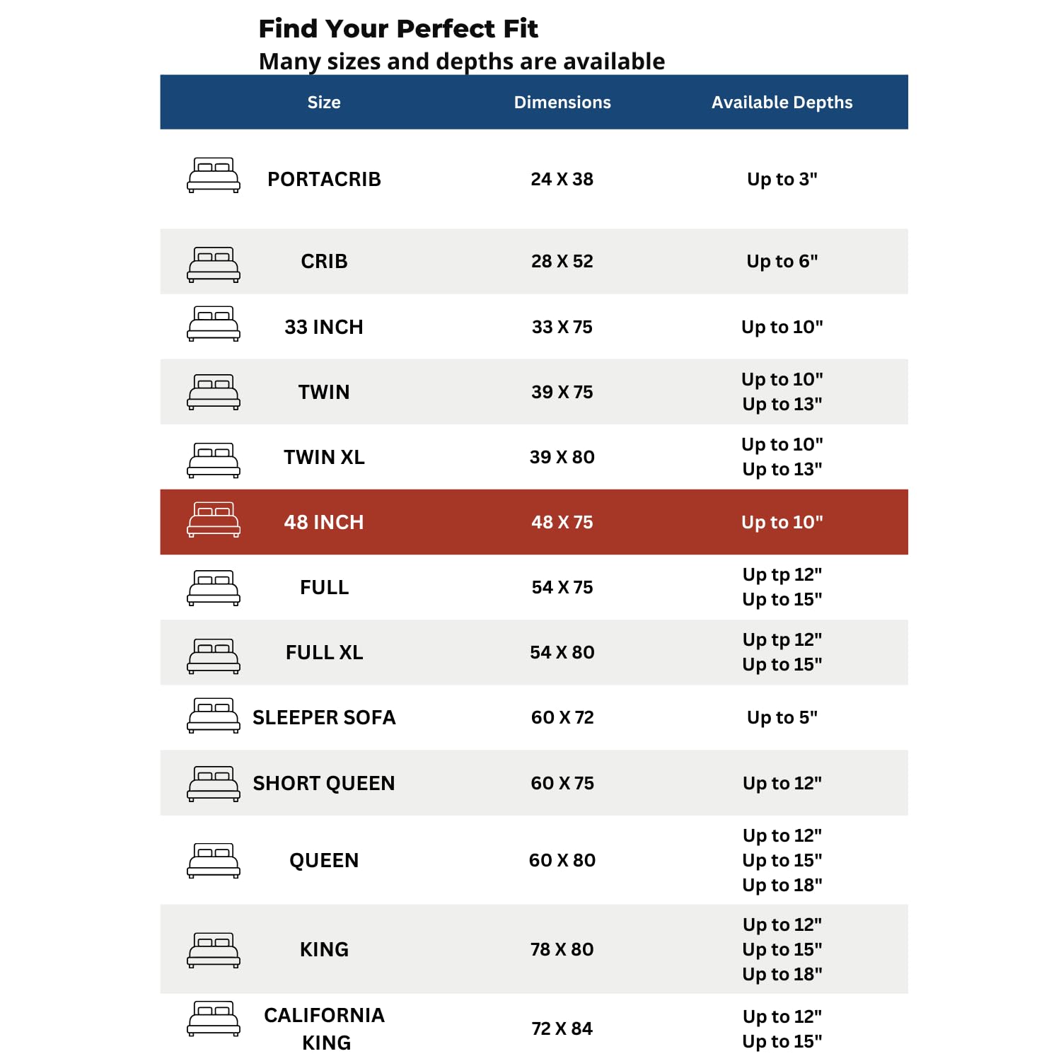Image resolution: width=1061 pixels, height=1061 pixels.
Task: Click the Size column header
Action: [324, 103]
